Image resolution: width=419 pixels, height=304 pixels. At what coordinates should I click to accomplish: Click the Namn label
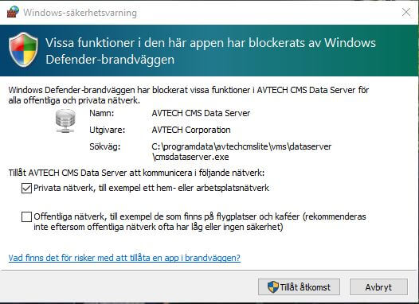coord(102,113)
